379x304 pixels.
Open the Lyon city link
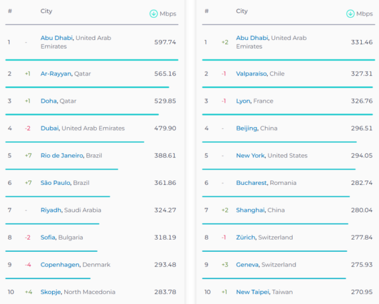(243, 101)
